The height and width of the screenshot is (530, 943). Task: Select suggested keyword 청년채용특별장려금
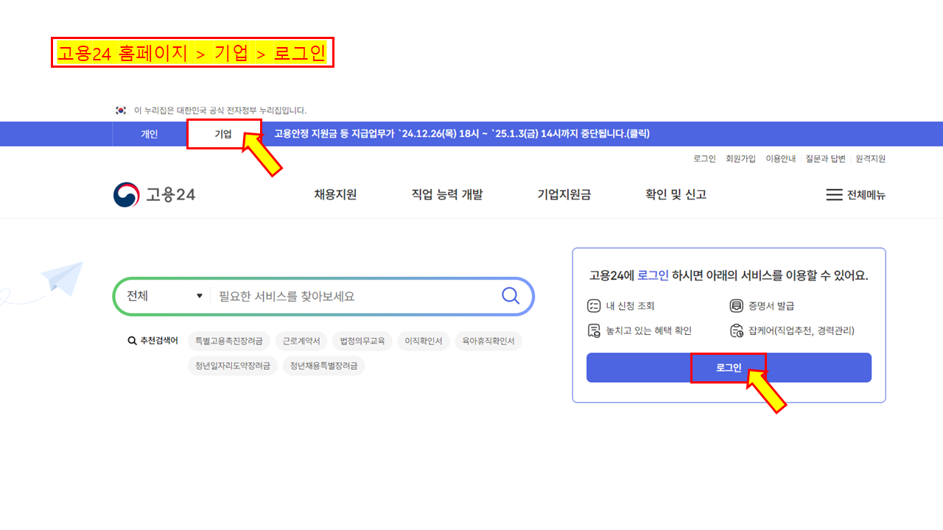tap(324, 366)
